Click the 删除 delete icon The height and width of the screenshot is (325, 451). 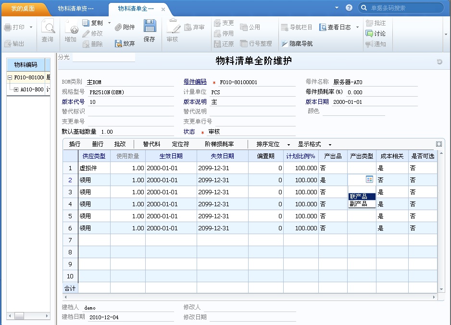click(86, 44)
